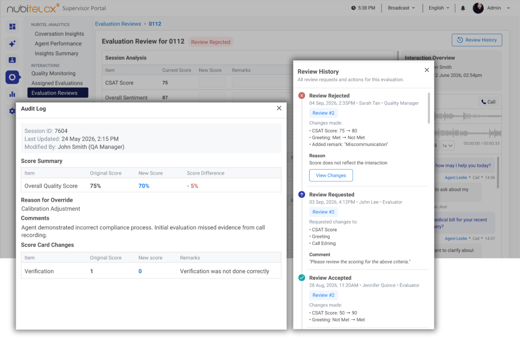The image size is (520, 349).
Task: Open the English language dropdown
Action: pyautogui.click(x=439, y=8)
